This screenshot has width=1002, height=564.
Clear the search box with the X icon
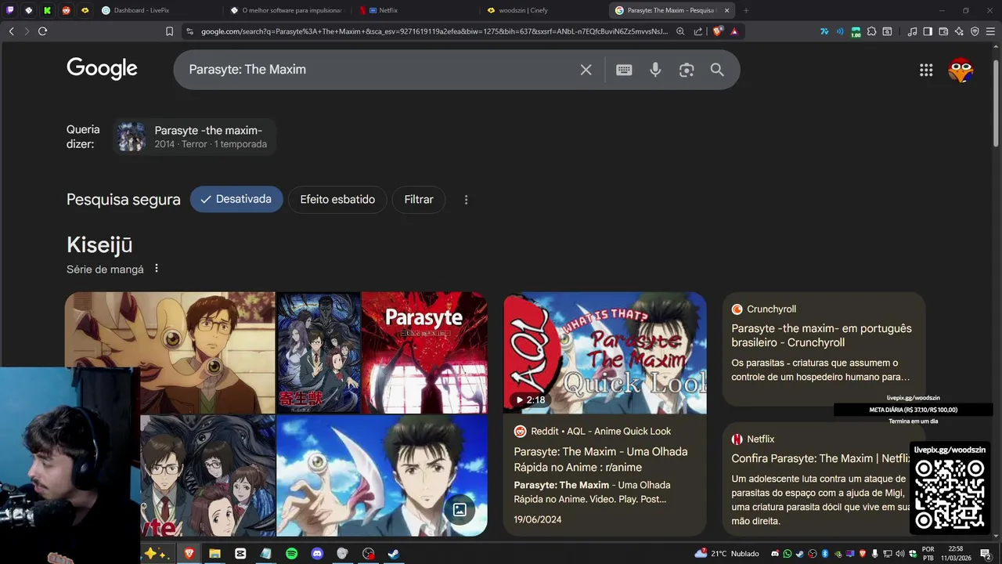(x=586, y=70)
